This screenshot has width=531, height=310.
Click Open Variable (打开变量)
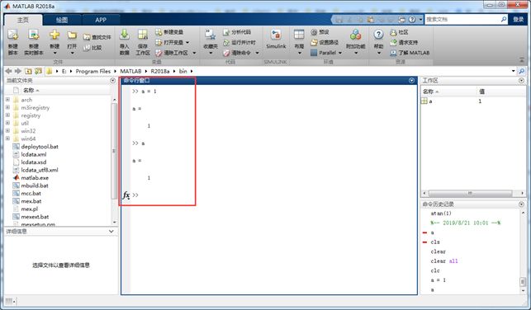coord(169,42)
